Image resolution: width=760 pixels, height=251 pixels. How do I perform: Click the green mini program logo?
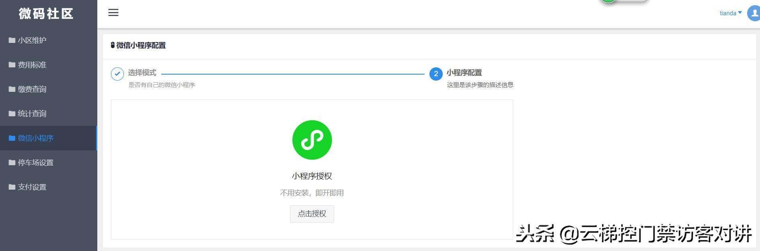pyautogui.click(x=312, y=140)
